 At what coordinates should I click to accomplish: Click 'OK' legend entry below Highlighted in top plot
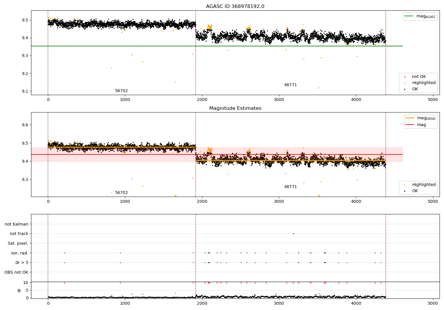411,89
